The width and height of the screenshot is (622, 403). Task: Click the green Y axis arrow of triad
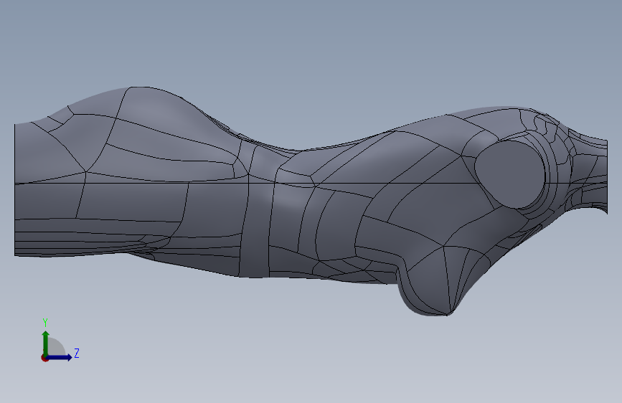[46, 343]
